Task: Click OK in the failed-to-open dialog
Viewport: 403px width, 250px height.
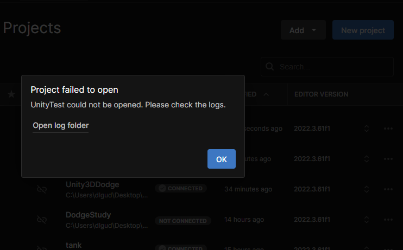Action: point(221,159)
